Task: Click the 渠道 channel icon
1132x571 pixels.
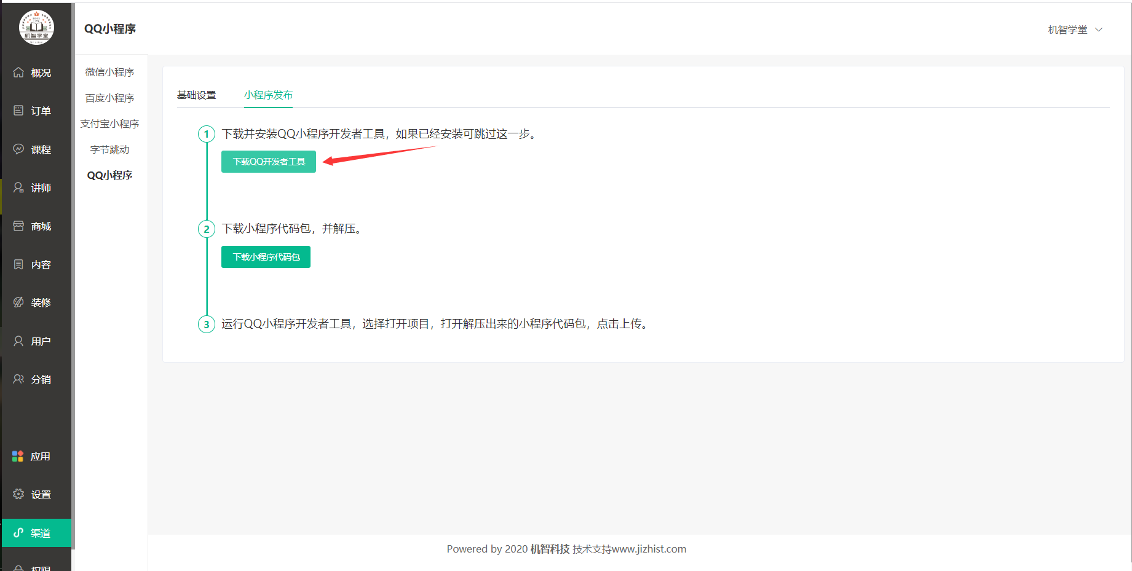Action: pyautogui.click(x=18, y=533)
